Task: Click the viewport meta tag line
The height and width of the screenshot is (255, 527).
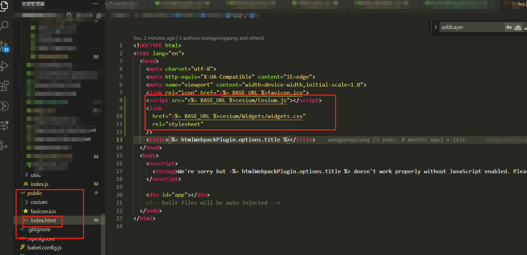Action: pos(256,85)
